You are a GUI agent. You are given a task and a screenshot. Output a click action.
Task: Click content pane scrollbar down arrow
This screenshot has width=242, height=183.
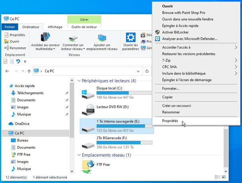(x=226, y=171)
